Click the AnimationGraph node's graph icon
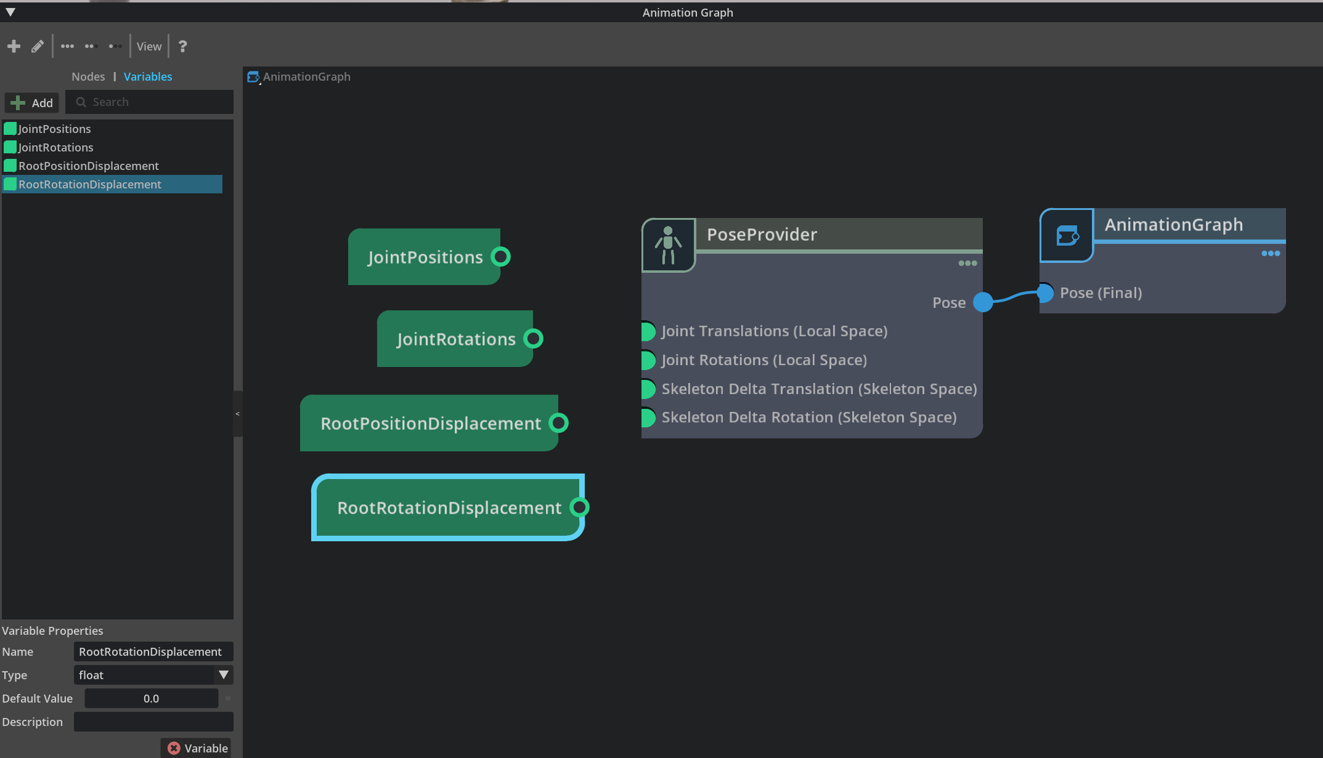Viewport: 1323px width, 758px height. pos(1067,236)
